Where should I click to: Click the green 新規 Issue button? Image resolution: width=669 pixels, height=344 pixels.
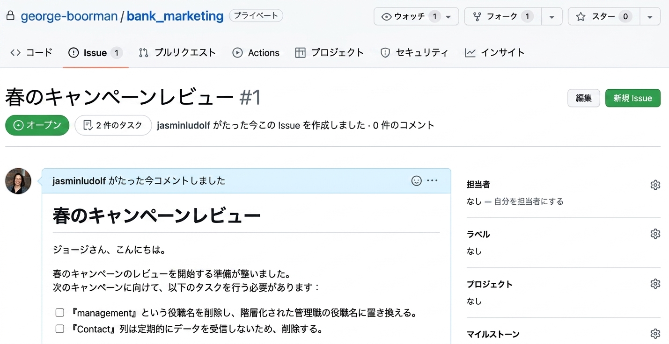[x=632, y=98]
